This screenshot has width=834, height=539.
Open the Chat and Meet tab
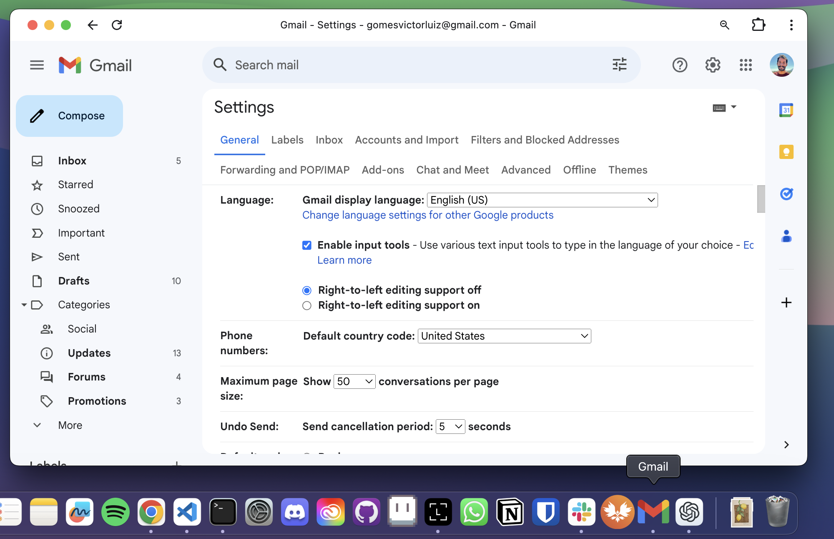click(452, 170)
